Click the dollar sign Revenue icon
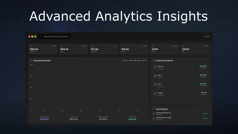Viewport: 238px width, 134px height. pos(31,46)
